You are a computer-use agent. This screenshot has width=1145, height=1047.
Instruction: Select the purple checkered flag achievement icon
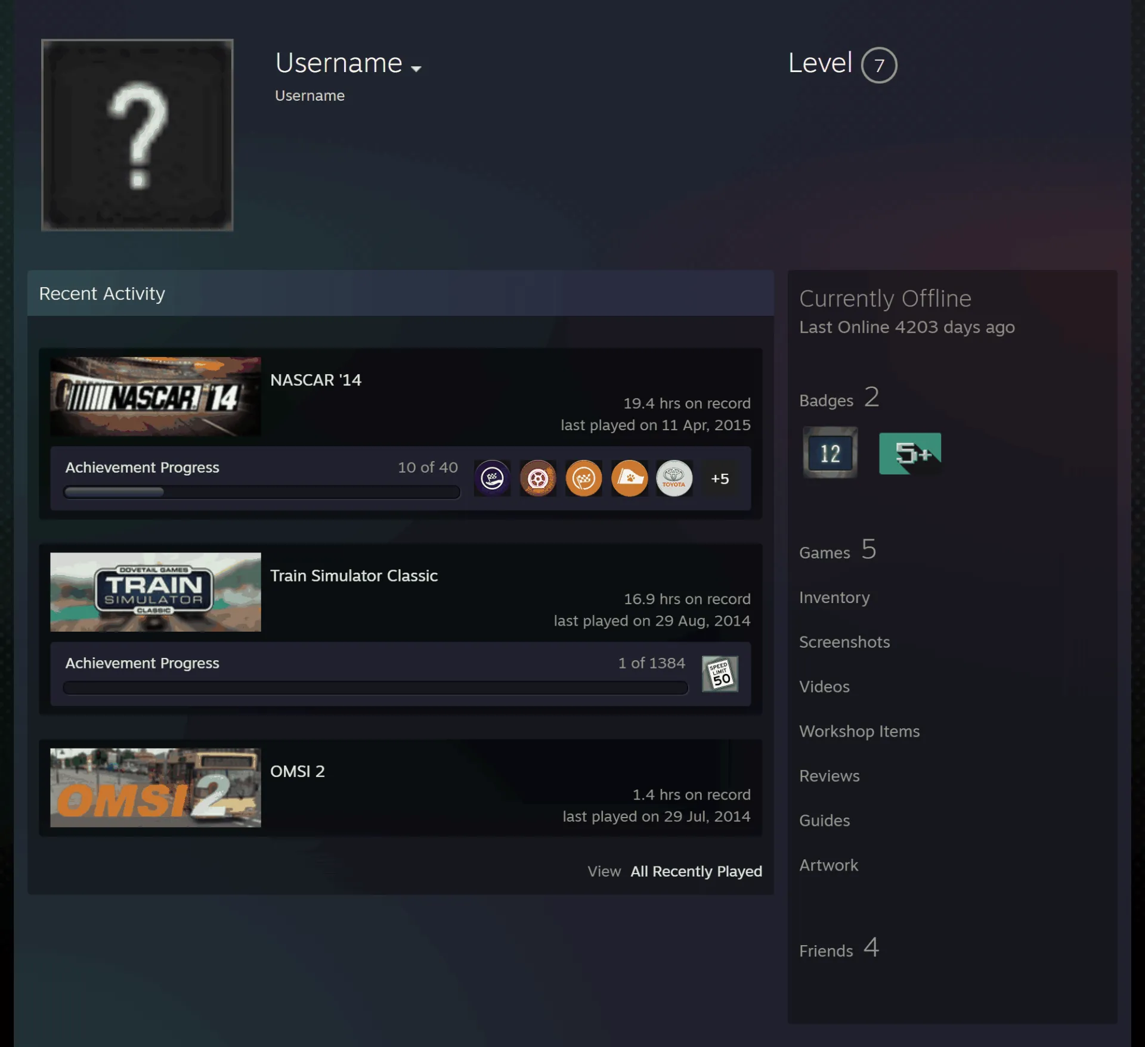pos(492,478)
